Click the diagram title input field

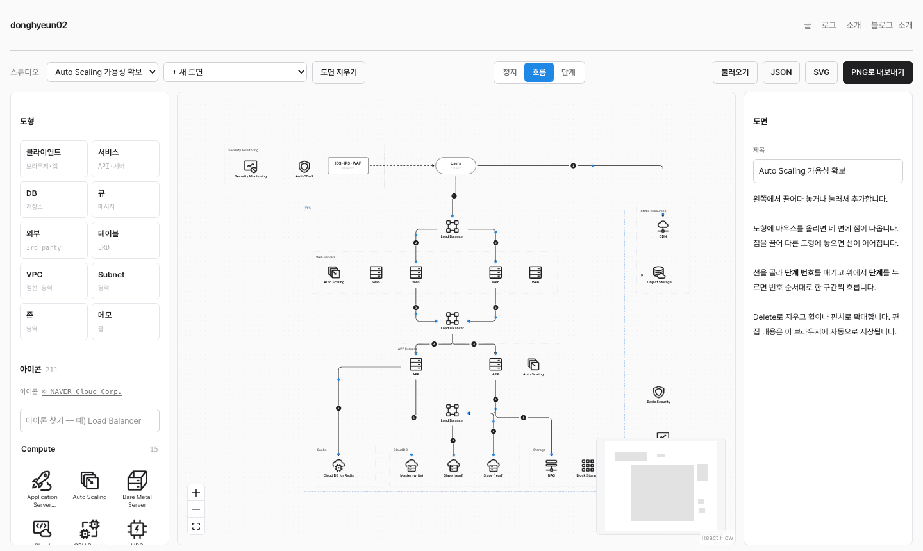pos(828,171)
